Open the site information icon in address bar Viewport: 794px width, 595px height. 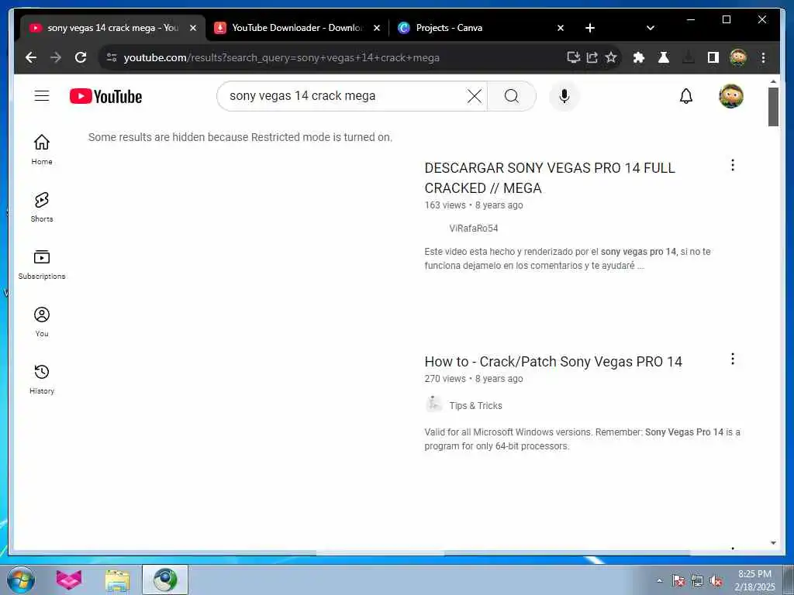pyautogui.click(x=112, y=57)
